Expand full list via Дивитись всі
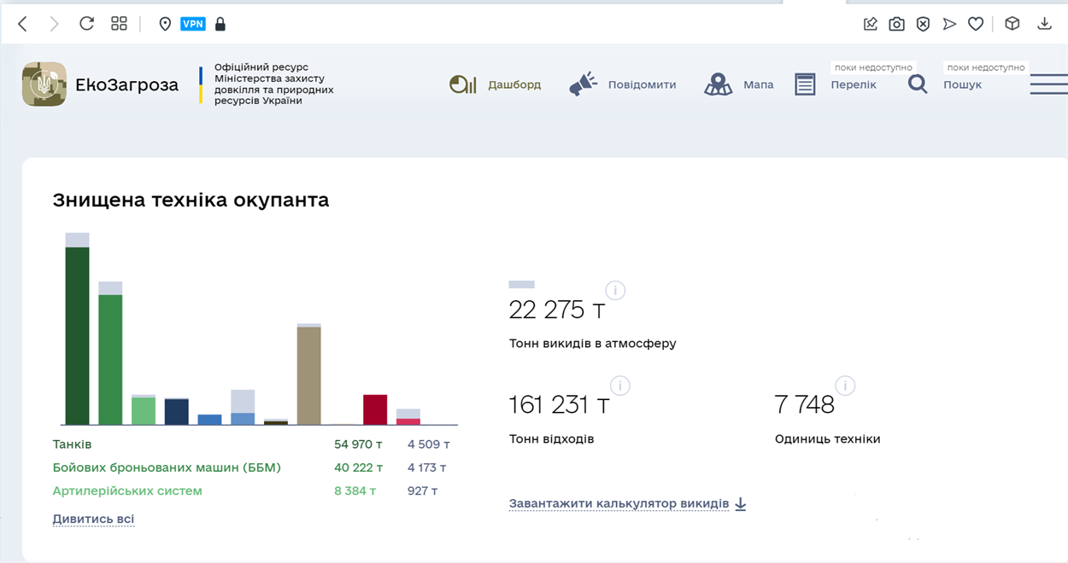This screenshot has width=1068, height=563. coord(93,519)
